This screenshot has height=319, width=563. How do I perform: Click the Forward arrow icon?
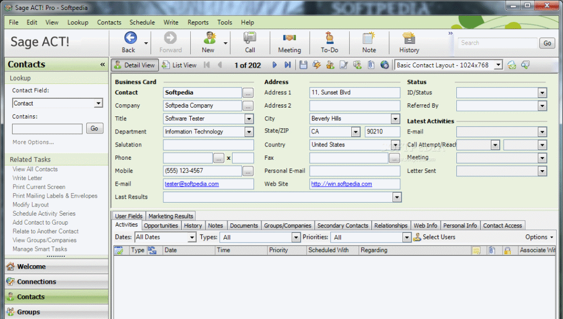pos(170,38)
